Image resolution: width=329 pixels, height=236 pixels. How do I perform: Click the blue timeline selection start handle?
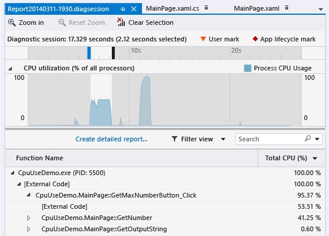point(89,53)
